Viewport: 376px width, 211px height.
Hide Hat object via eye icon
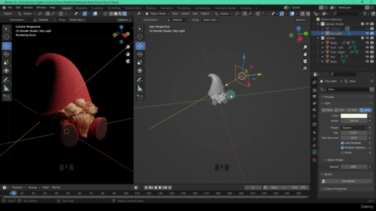367,57
